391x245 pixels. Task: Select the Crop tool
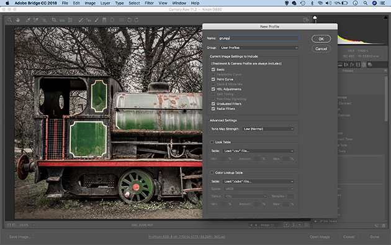[54, 20]
